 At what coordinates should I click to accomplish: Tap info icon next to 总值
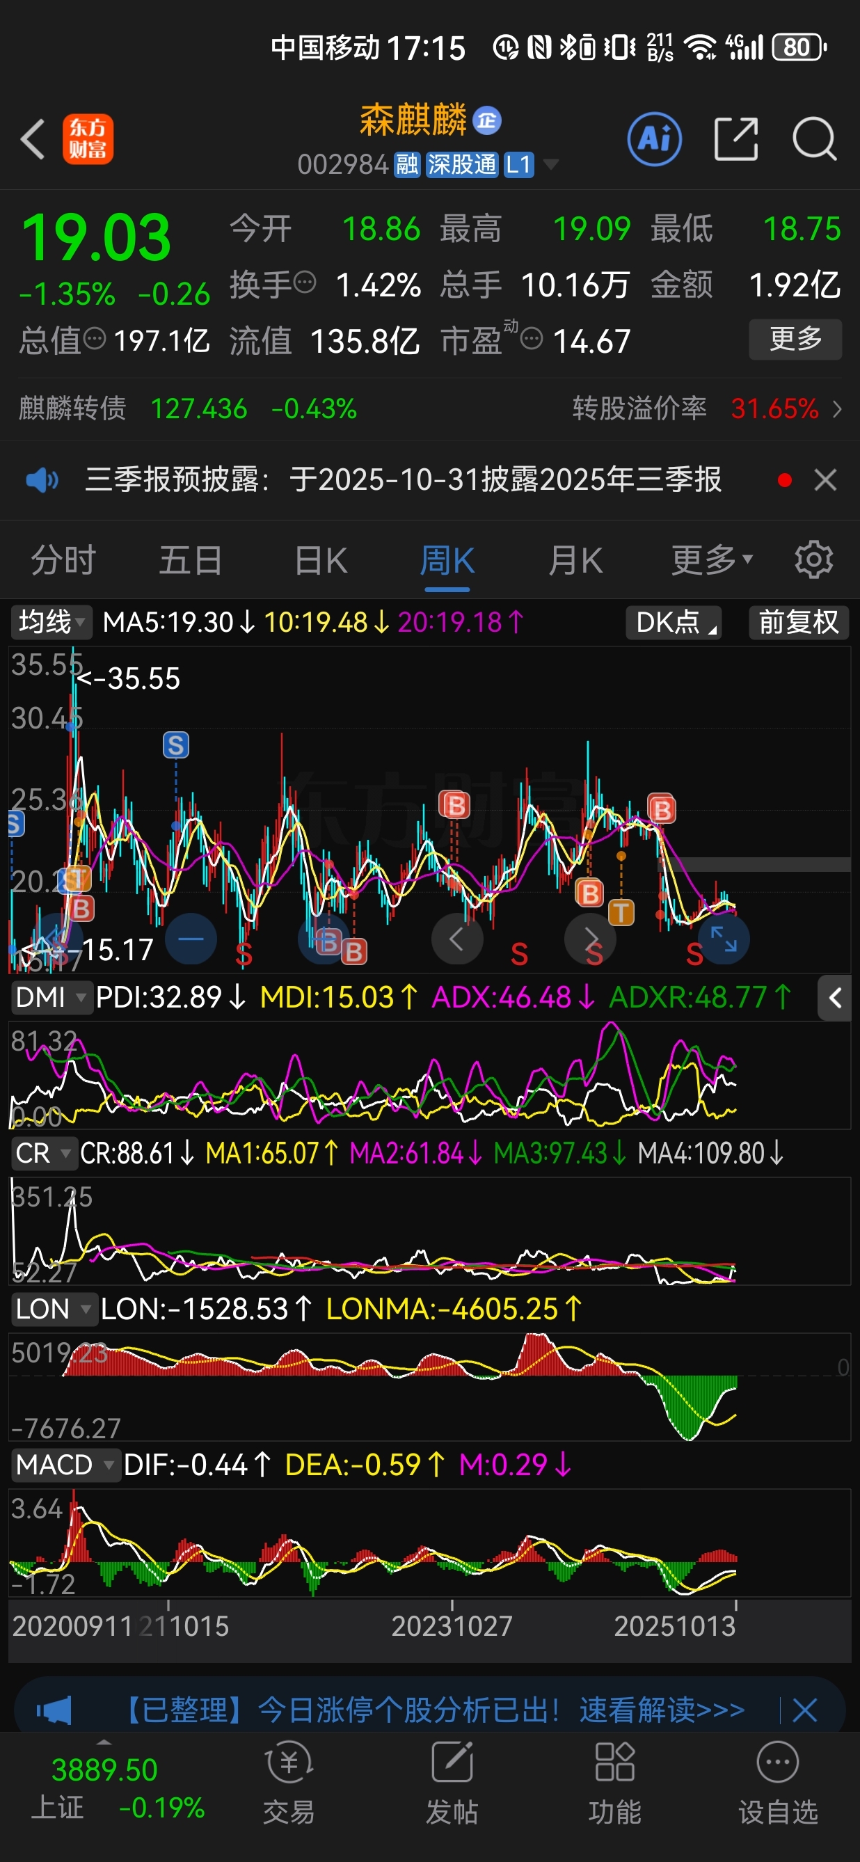coord(95,337)
